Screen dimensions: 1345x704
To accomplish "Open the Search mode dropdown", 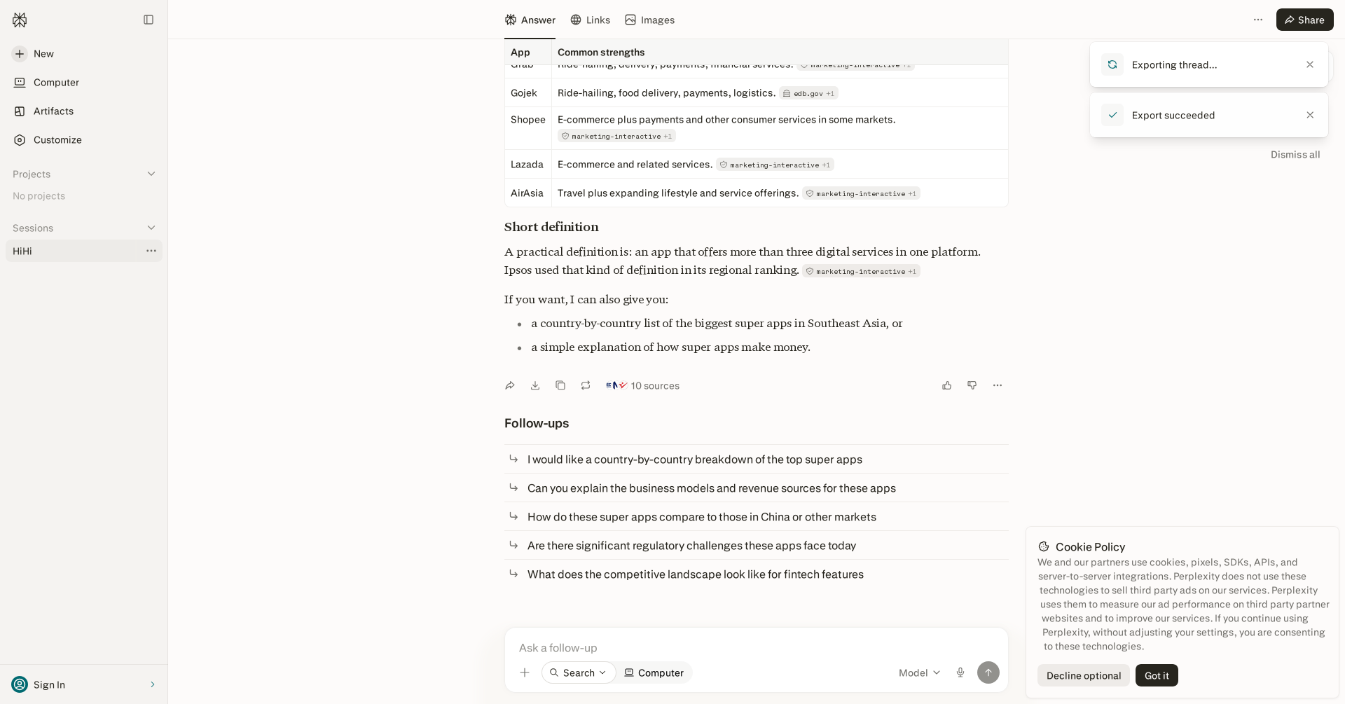I will click(579, 672).
